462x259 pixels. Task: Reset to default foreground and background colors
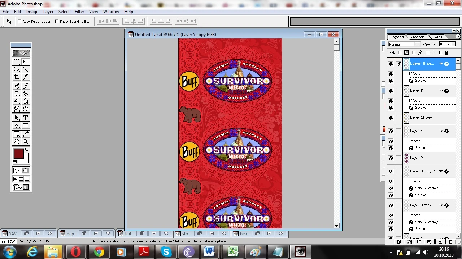(x=15, y=162)
